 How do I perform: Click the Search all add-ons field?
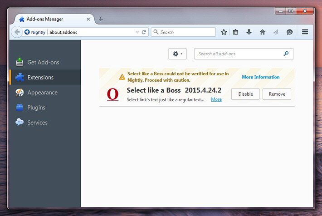[x=244, y=54]
